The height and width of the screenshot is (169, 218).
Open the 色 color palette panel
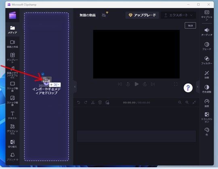coord(207,131)
